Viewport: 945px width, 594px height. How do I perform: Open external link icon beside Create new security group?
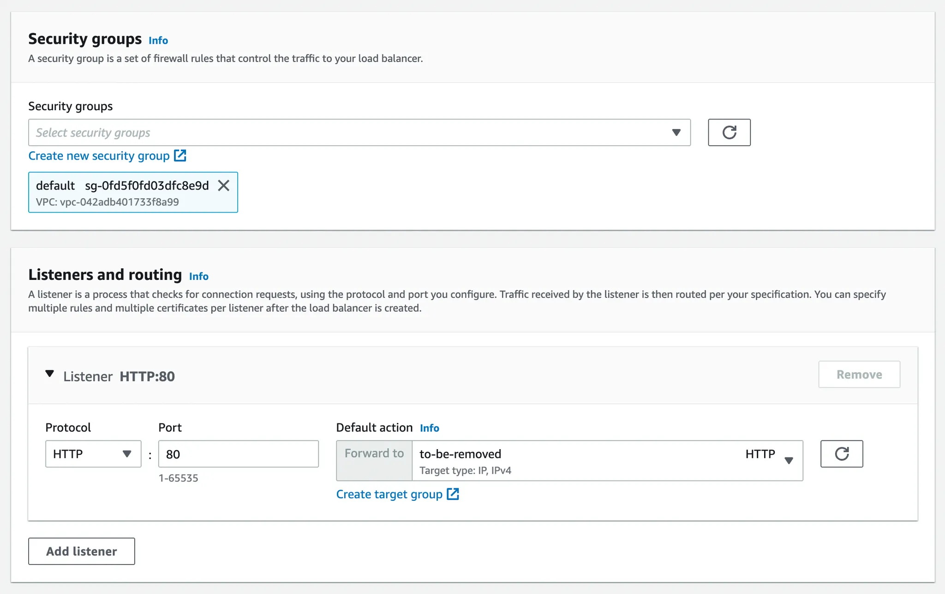[180, 156]
